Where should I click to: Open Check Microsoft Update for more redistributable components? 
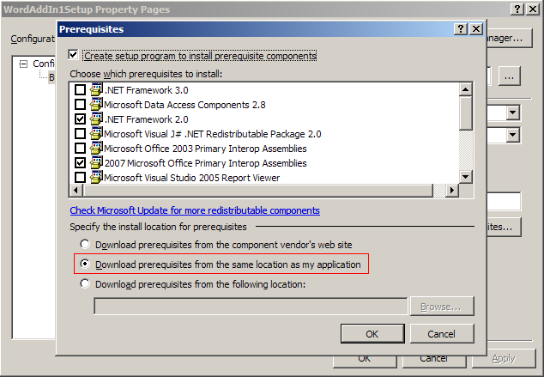point(195,210)
